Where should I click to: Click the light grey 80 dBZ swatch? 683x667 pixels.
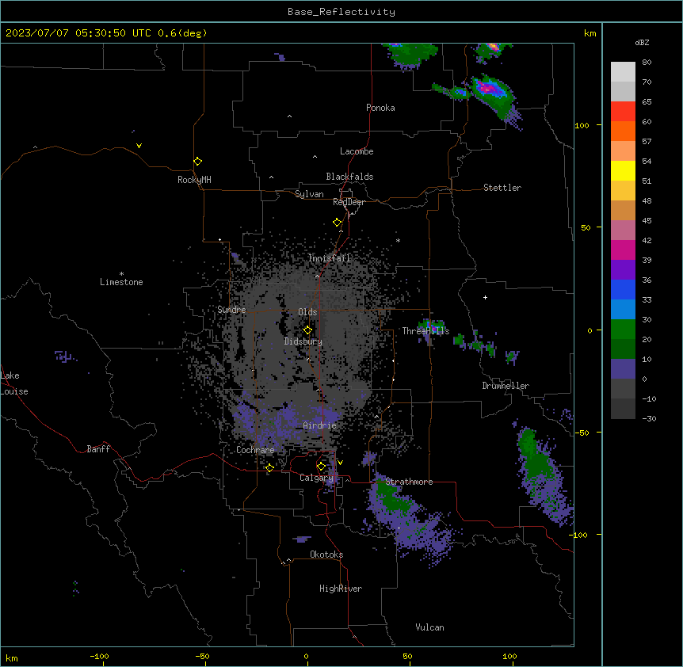pos(623,71)
